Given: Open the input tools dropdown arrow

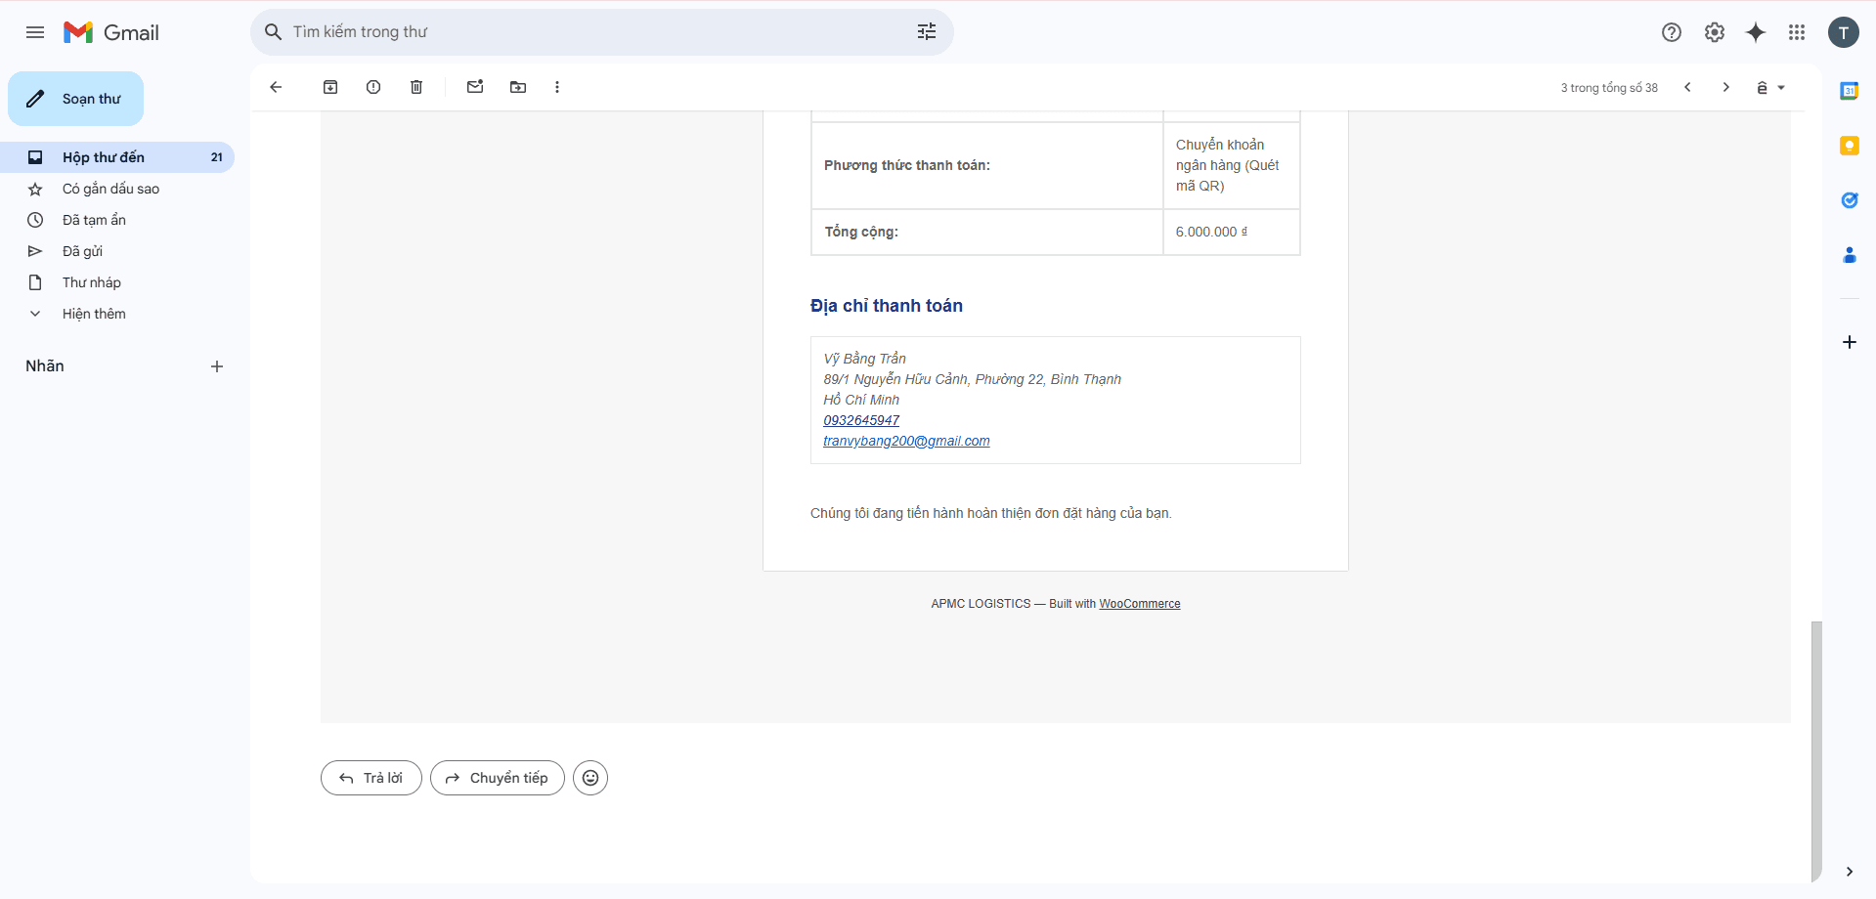Looking at the screenshot, I should click(1781, 88).
